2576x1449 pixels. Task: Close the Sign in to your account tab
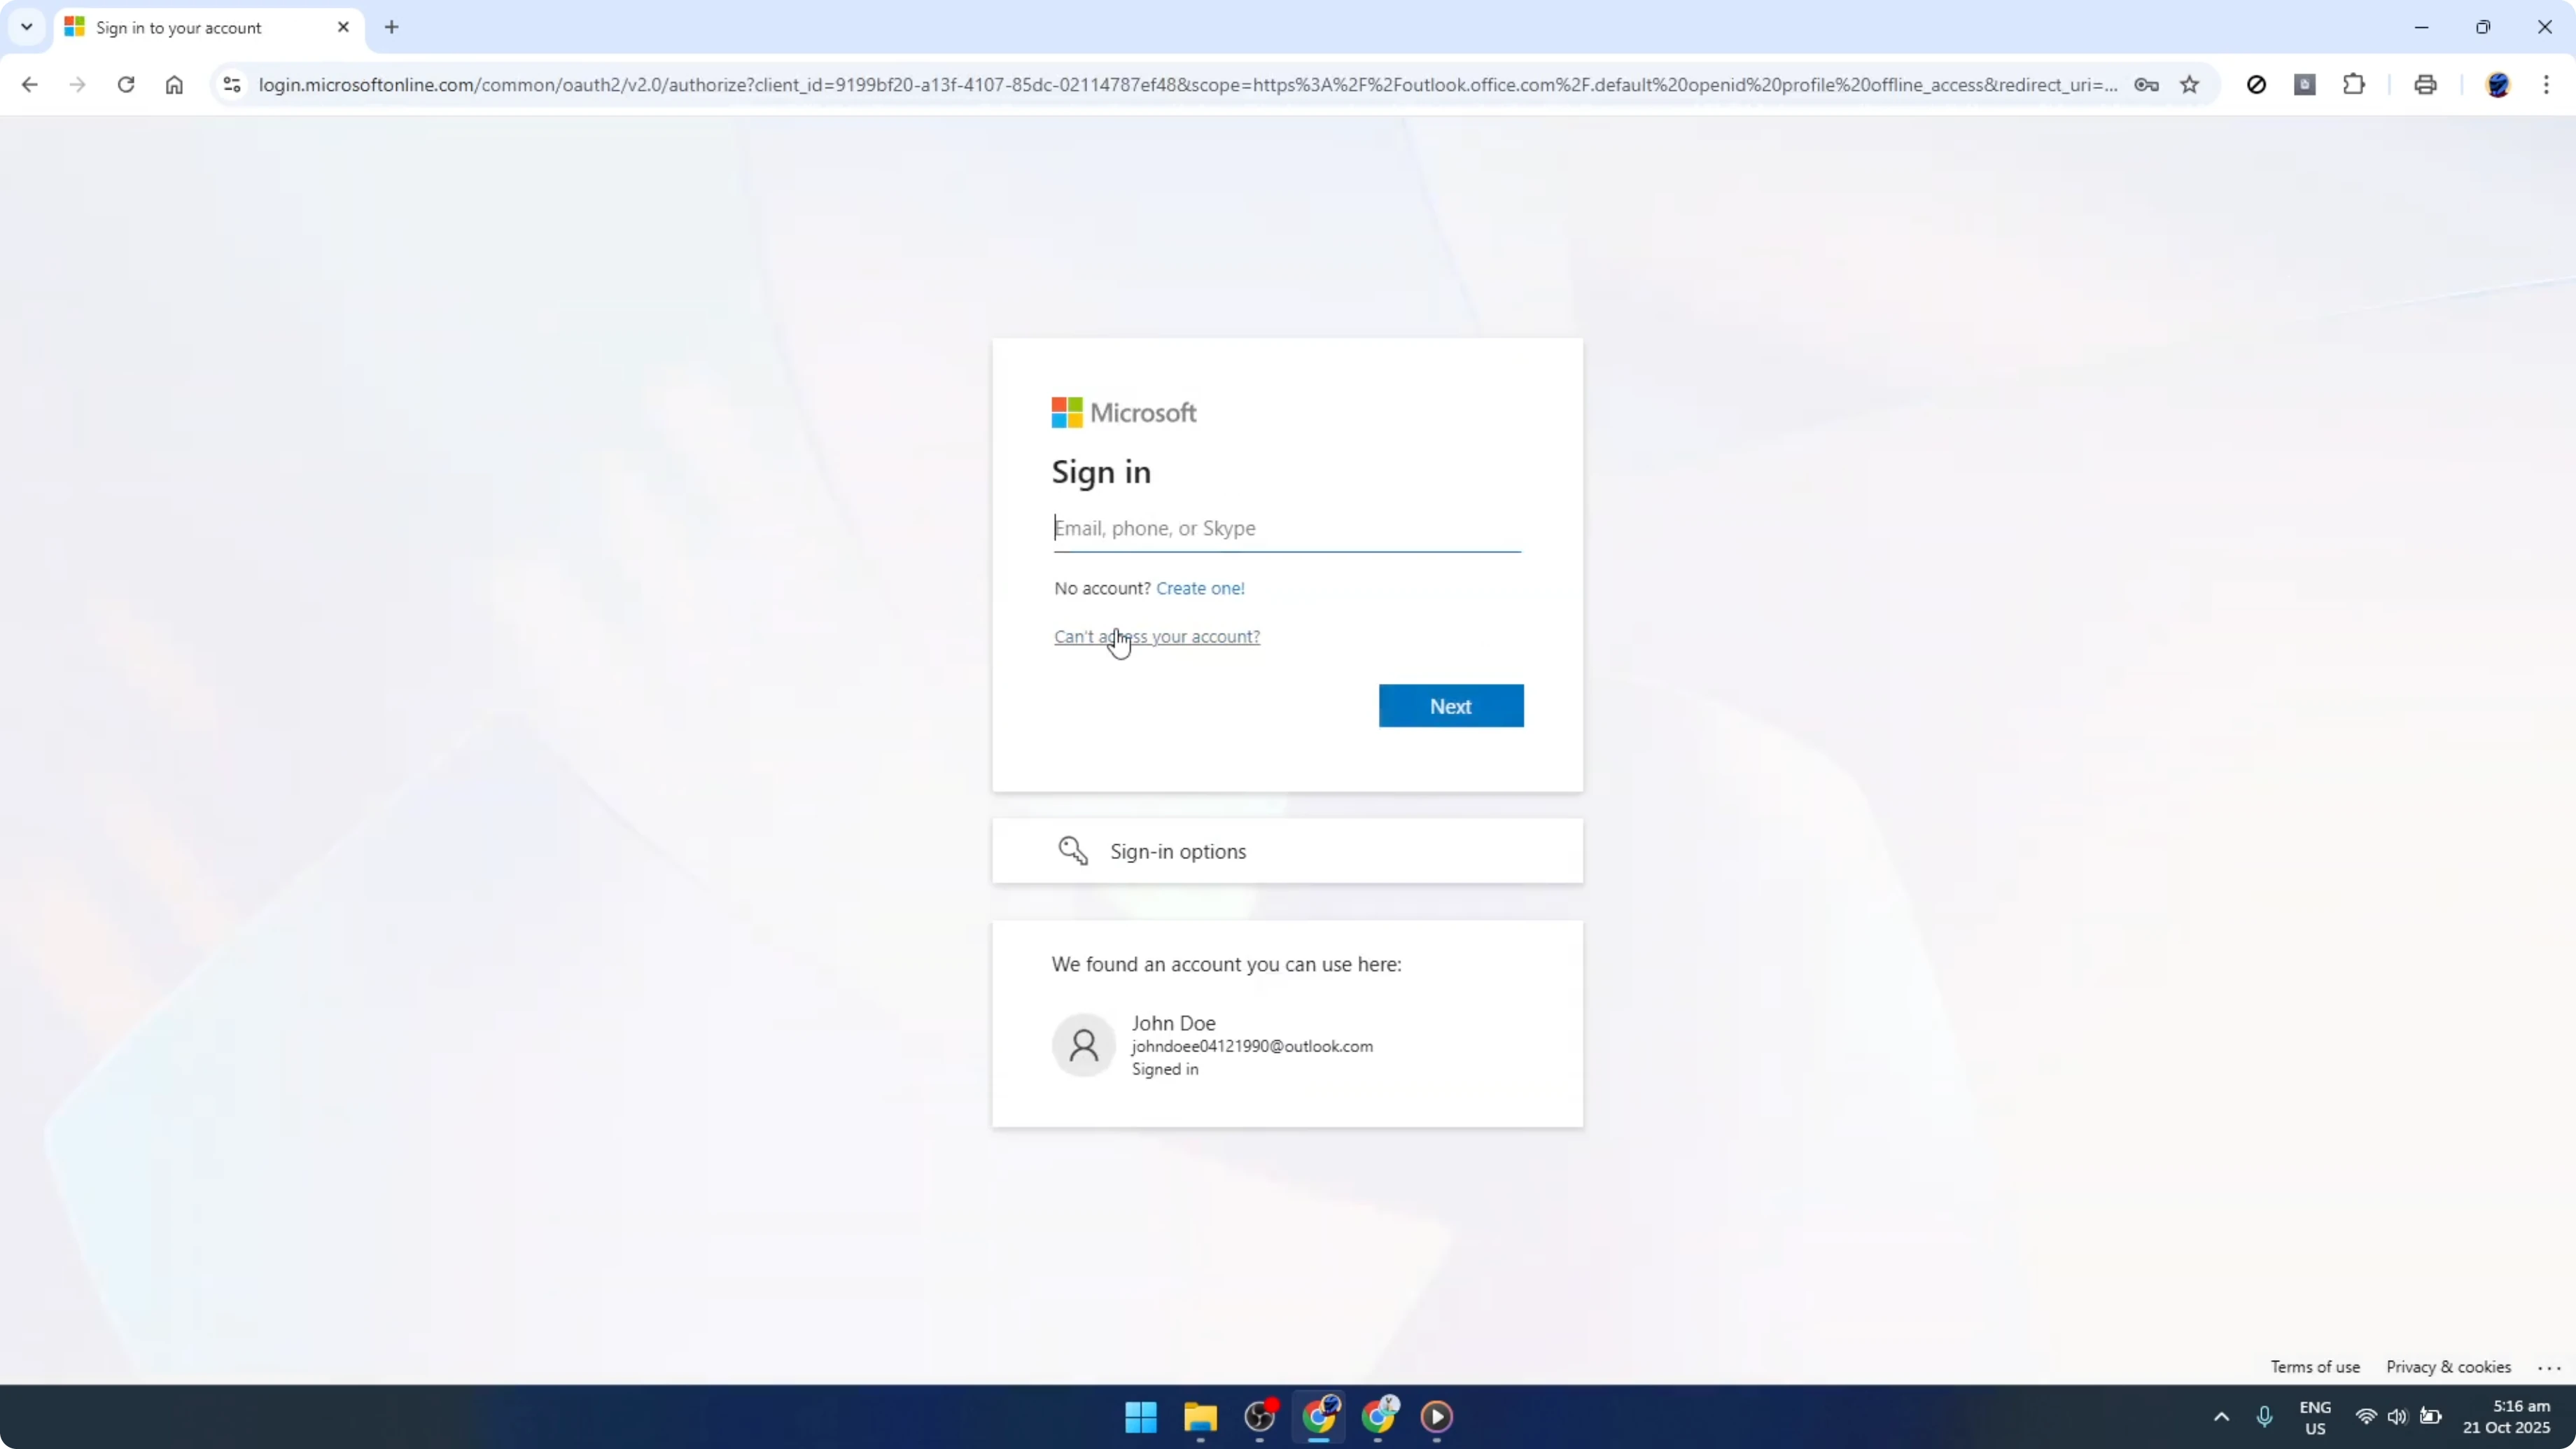[343, 27]
